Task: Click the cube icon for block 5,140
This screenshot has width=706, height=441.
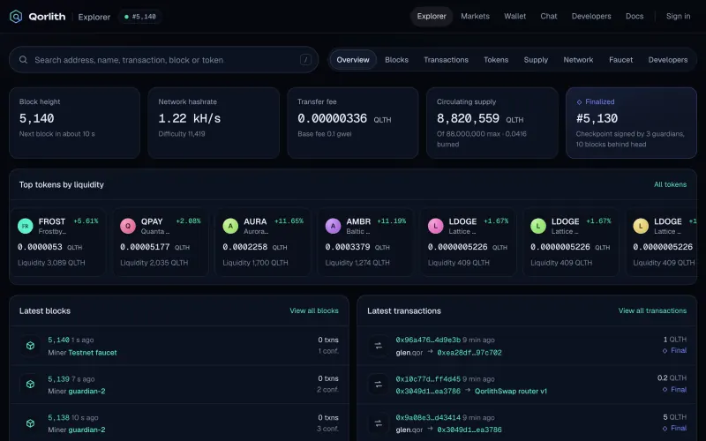Action: pyautogui.click(x=30, y=346)
